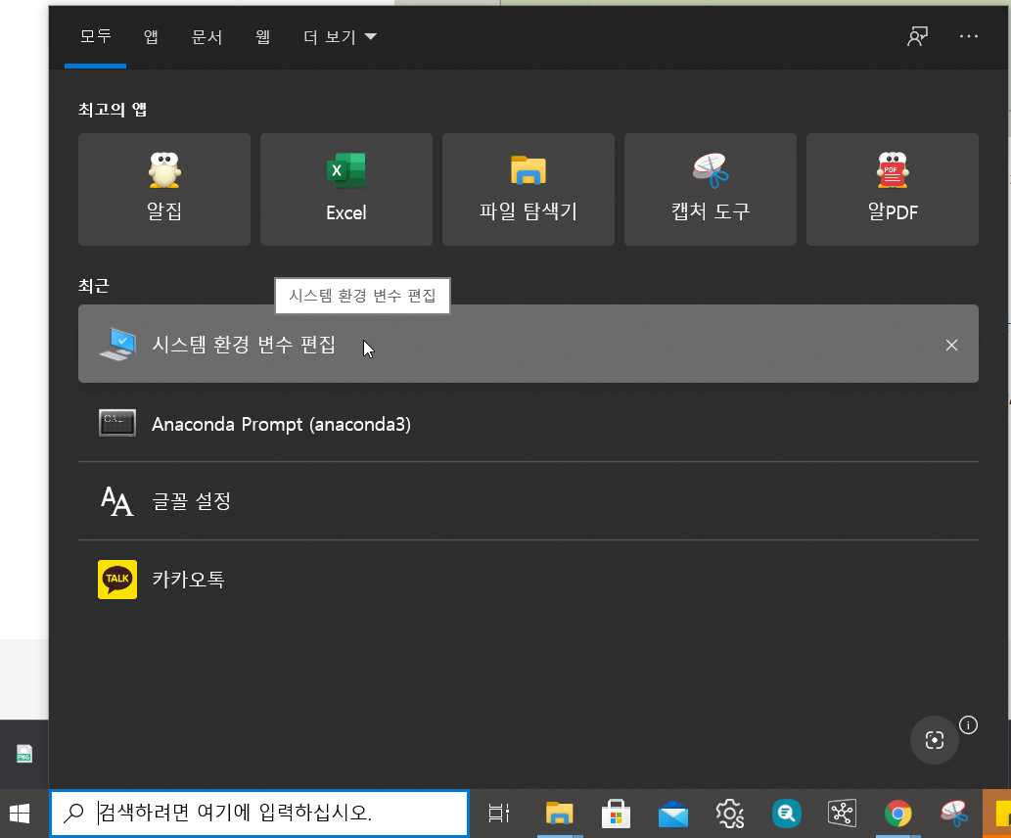Image resolution: width=1011 pixels, height=838 pixels.
Task: Switch to the 모두 tab
Action: tap(96, 37)
